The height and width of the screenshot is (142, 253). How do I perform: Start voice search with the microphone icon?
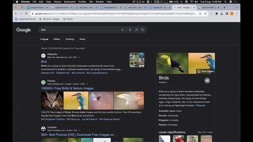click(x=130, y=30)
